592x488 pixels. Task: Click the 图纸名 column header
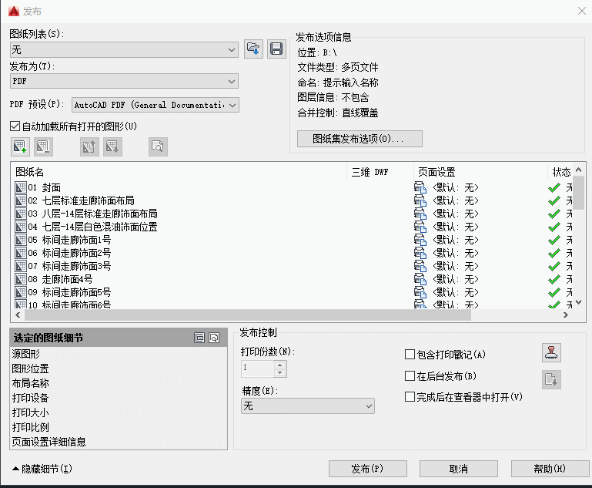(x=179, y=173)
